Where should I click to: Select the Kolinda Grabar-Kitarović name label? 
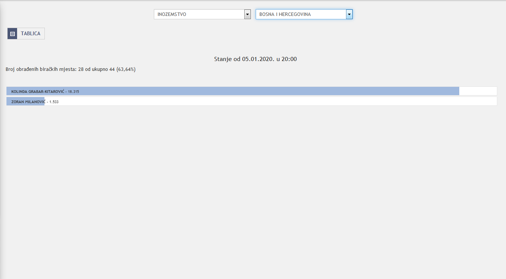point(37,92)
